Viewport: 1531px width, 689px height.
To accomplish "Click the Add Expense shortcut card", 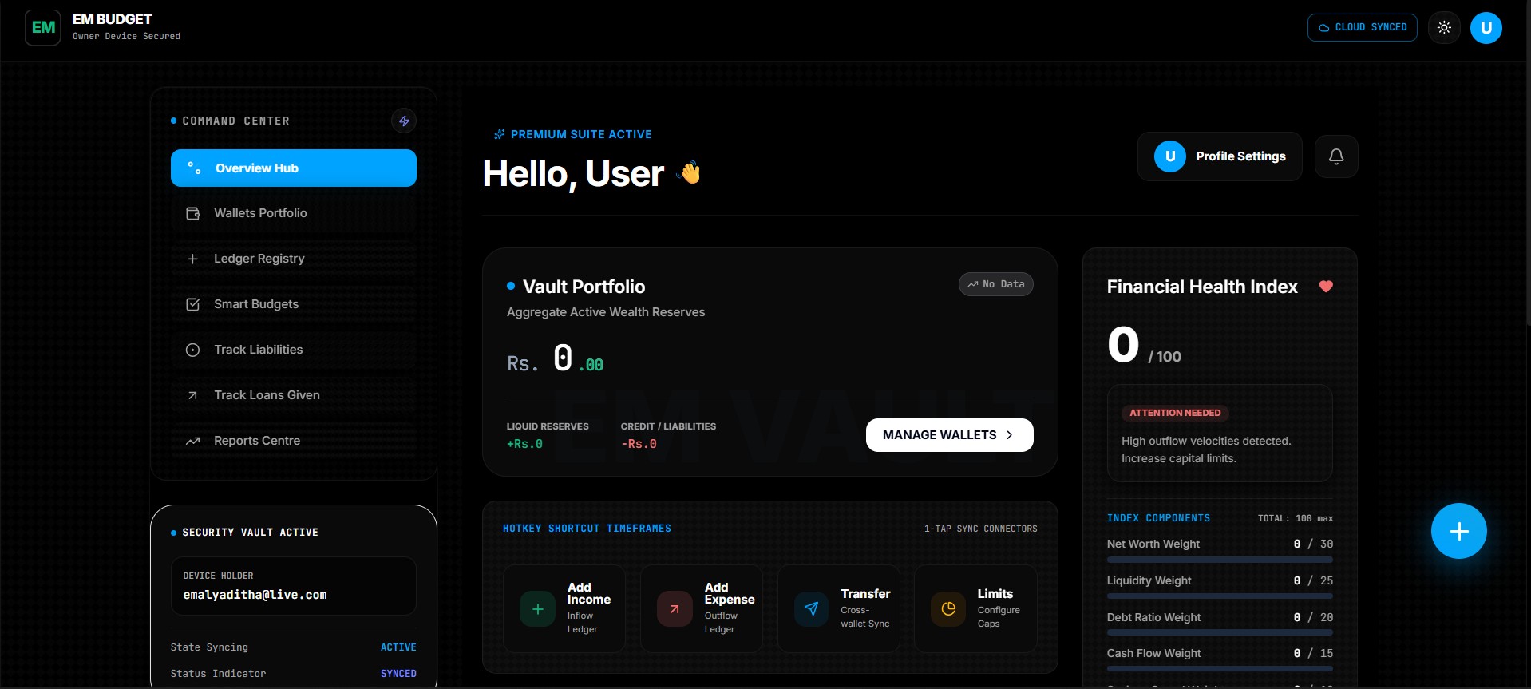I will pyautogui.click(x=702, y=608).
